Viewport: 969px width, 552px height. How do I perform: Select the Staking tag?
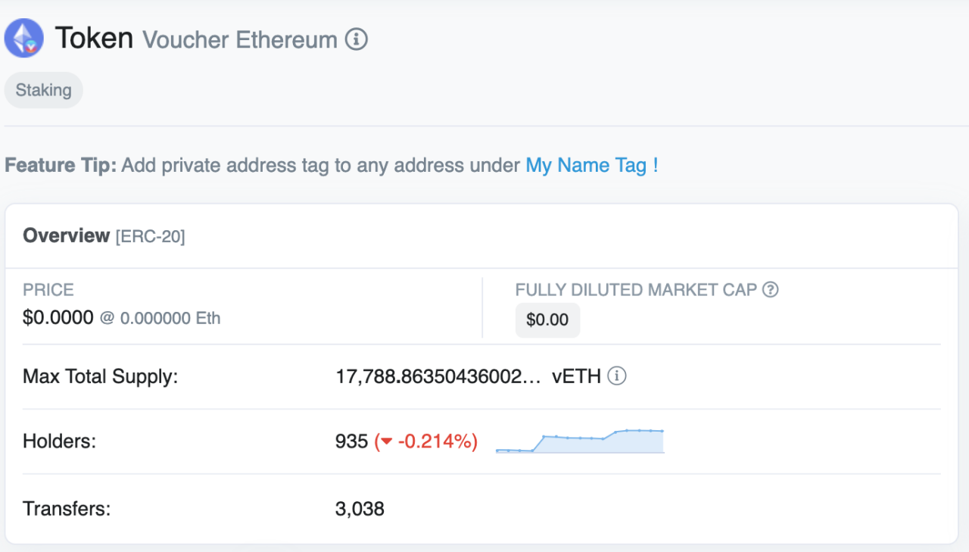(43, 90)
